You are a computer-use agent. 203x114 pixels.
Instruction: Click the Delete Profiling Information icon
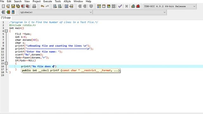point(138,6)
